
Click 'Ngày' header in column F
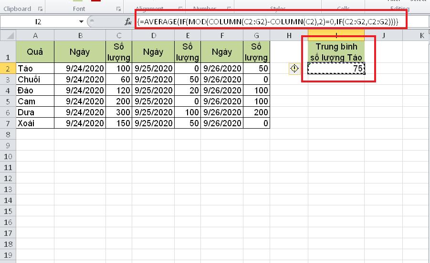click(x=222, y=52)
